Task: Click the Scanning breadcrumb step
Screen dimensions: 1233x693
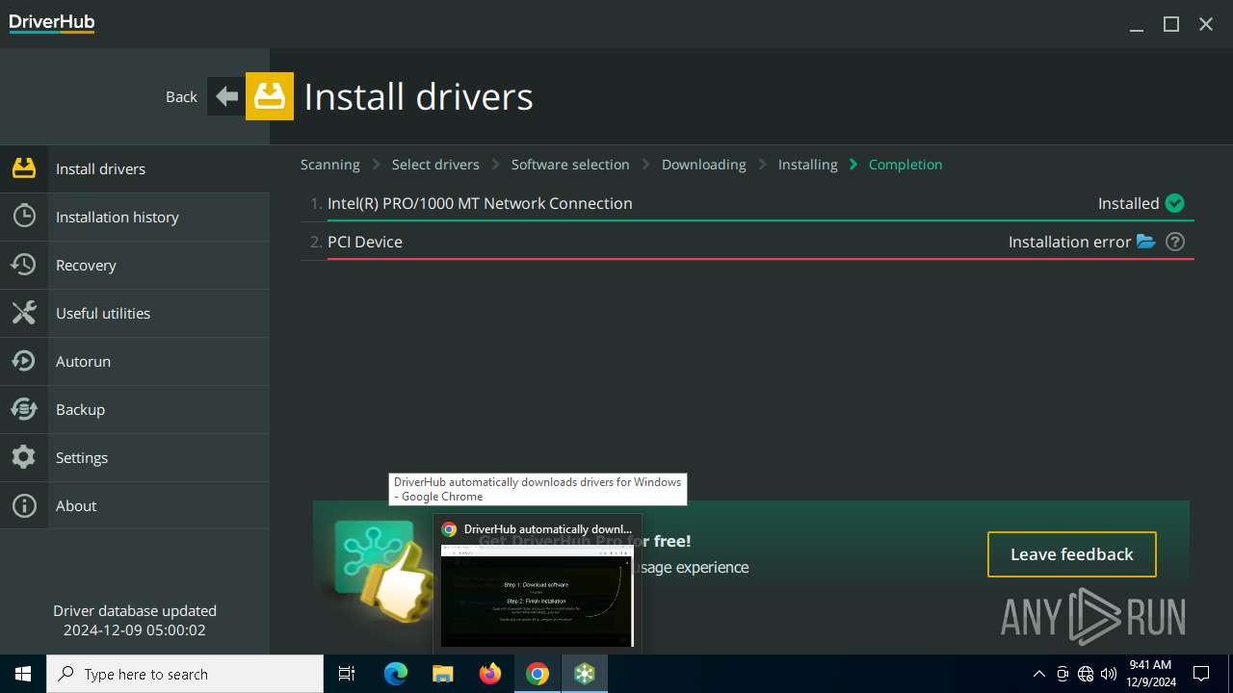Action: (x=329, y=165)
